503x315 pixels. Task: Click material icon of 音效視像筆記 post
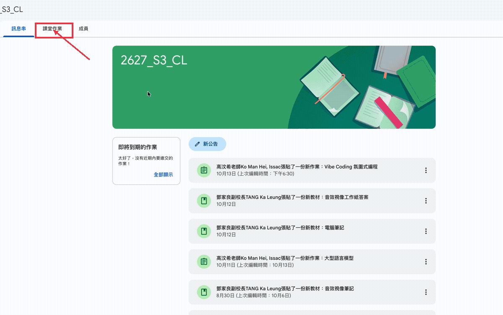pos(204,292)
